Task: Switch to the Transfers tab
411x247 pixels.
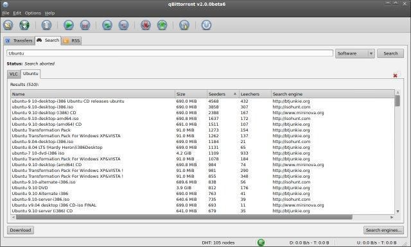Action: point(19,40)
